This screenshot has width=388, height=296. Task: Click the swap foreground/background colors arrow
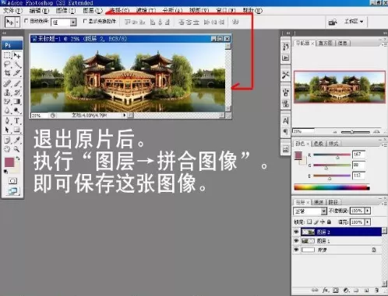(x=18, y=158)
